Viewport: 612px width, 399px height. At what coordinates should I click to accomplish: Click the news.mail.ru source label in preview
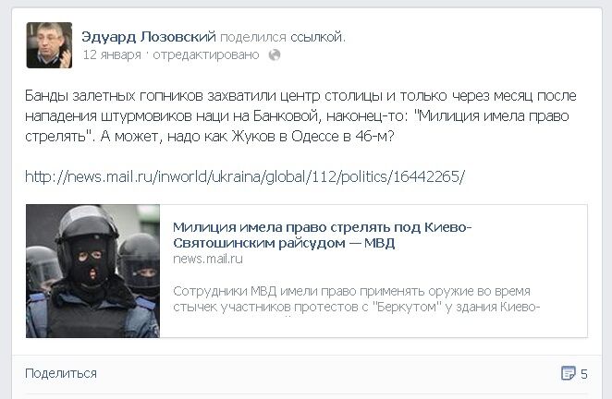point(208,259)
